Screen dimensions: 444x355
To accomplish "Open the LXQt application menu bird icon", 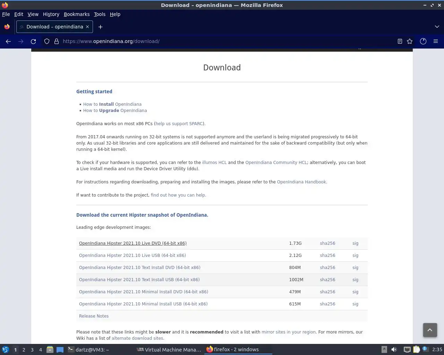I will pyautogui.click(x=5, y=349).
